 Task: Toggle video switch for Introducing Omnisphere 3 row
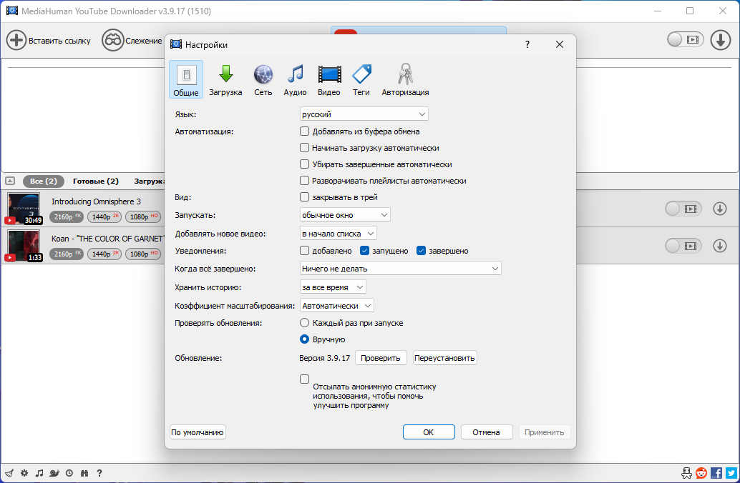683,209
